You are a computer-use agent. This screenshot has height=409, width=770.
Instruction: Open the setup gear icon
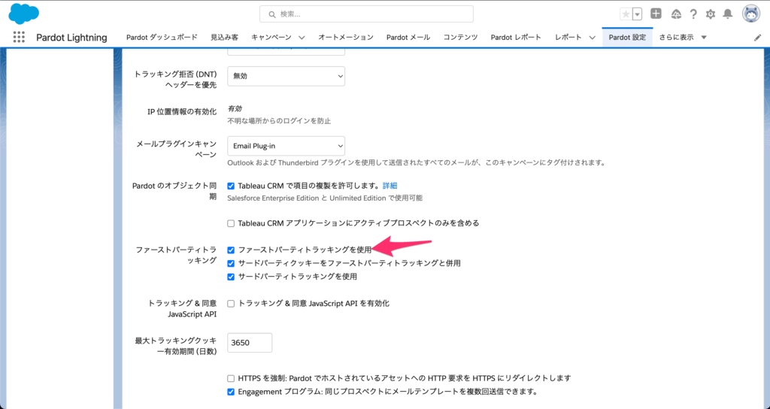711,14
